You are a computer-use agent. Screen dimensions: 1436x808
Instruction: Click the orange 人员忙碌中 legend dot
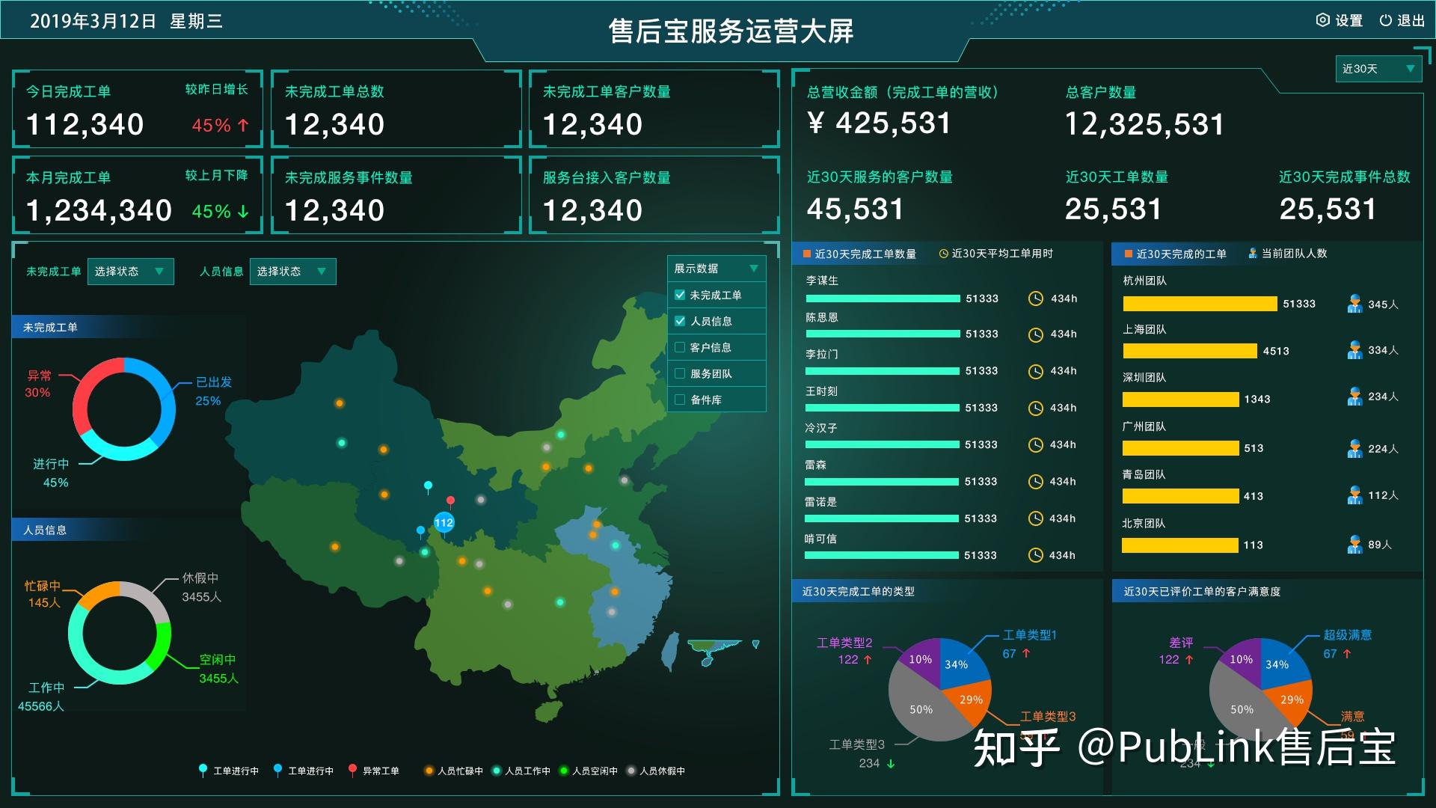pos(429,771)
